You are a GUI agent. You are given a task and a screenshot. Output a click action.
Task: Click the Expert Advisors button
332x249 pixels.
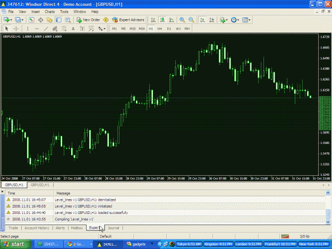coord(128,20)
